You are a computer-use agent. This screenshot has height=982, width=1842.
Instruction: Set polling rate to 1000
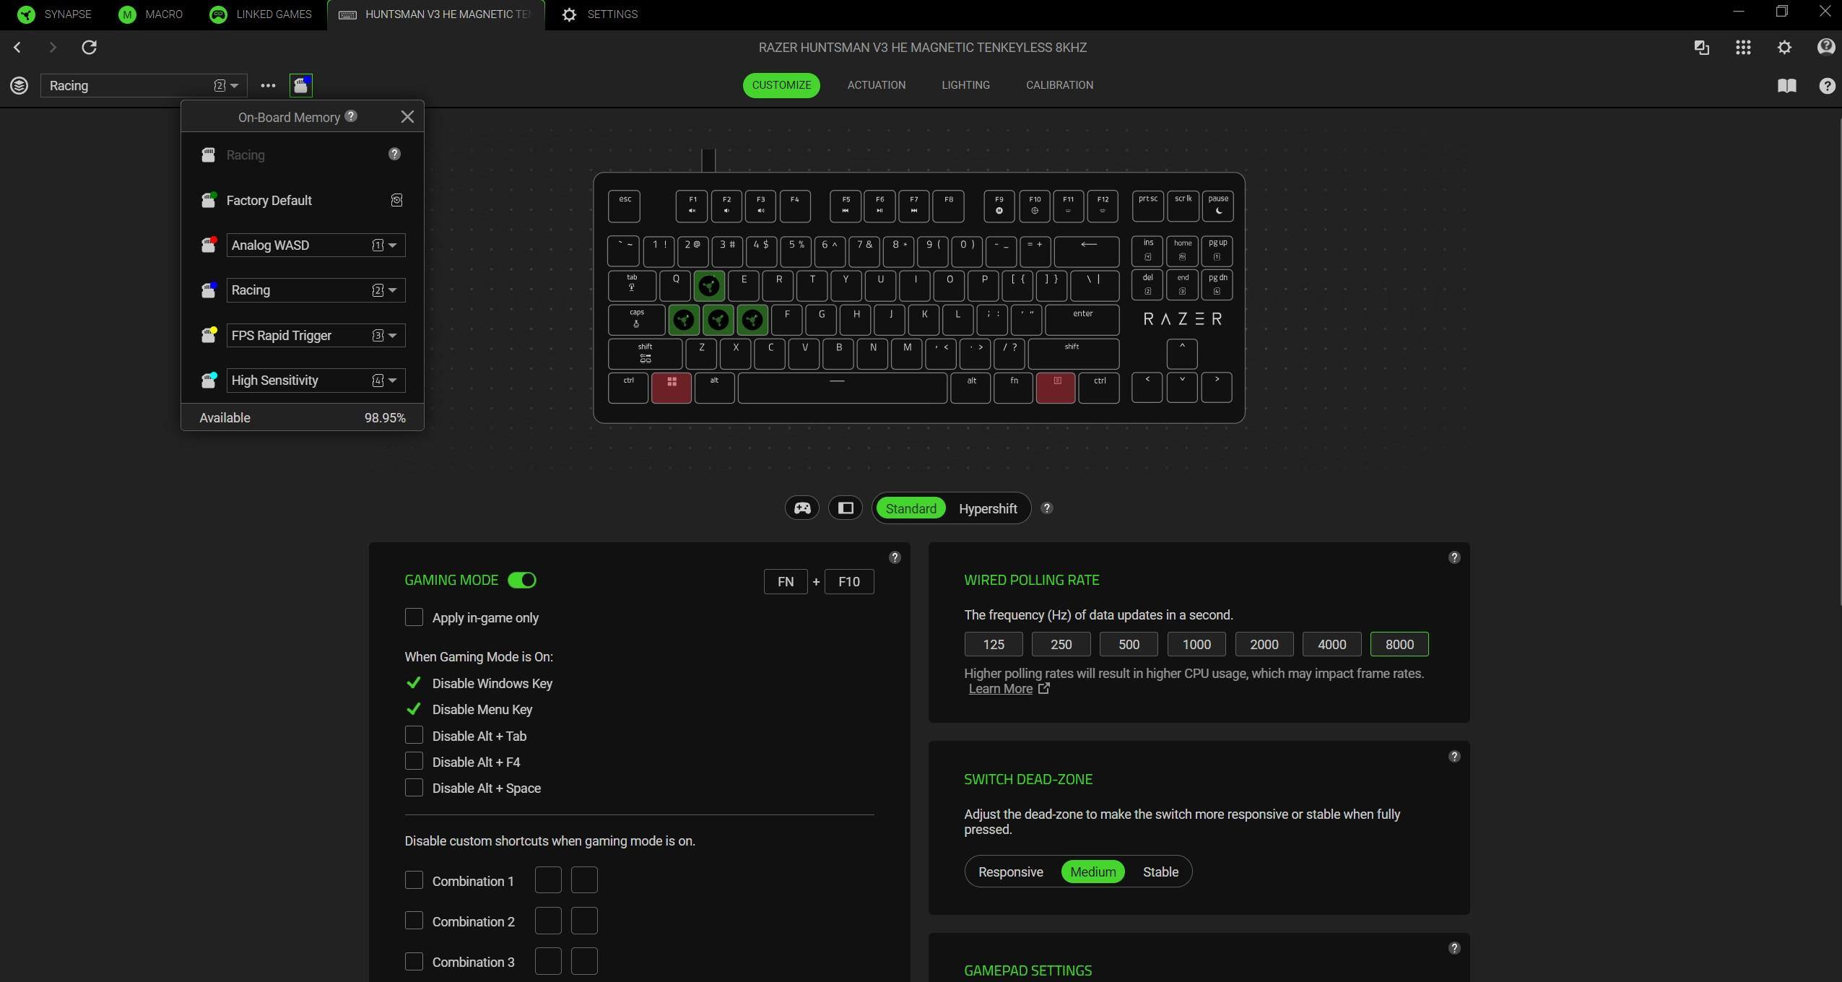(x=1196, y=644)
